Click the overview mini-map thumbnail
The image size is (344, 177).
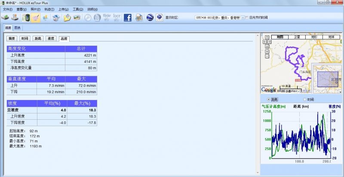point(327,79)
